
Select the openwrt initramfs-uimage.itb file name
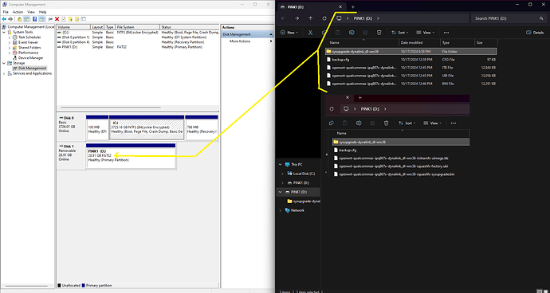pos(394,158)
